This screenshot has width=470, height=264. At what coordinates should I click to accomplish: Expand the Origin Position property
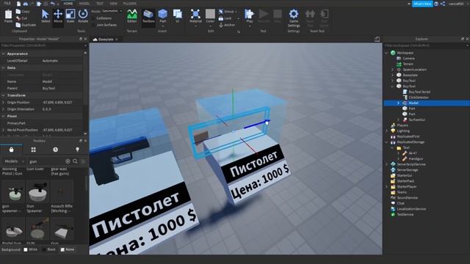pyautogui.click(x=3, y=103)
